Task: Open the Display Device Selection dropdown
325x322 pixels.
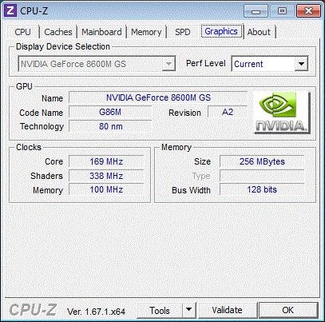Action: [97, 64]
